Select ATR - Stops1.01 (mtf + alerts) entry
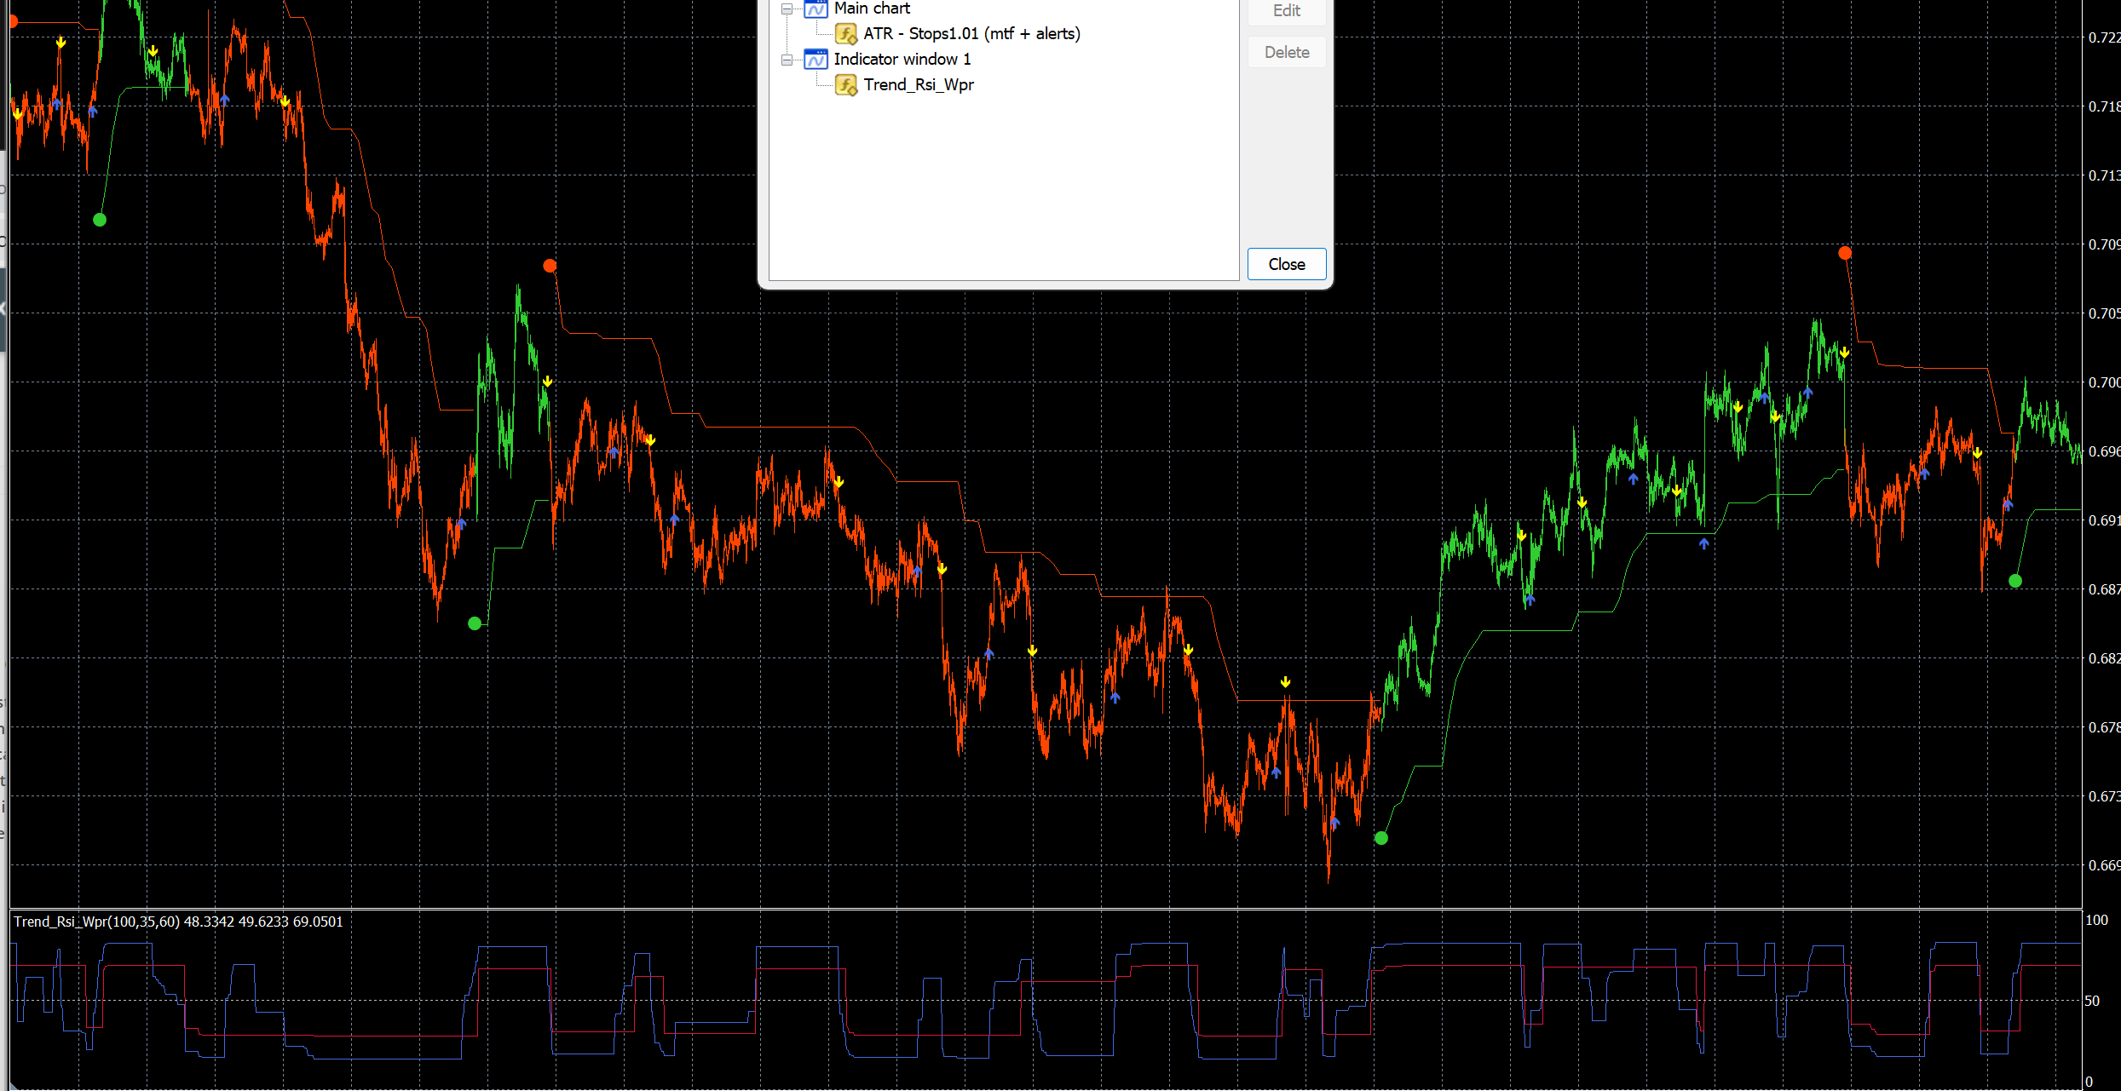 (x=971, y=34)
